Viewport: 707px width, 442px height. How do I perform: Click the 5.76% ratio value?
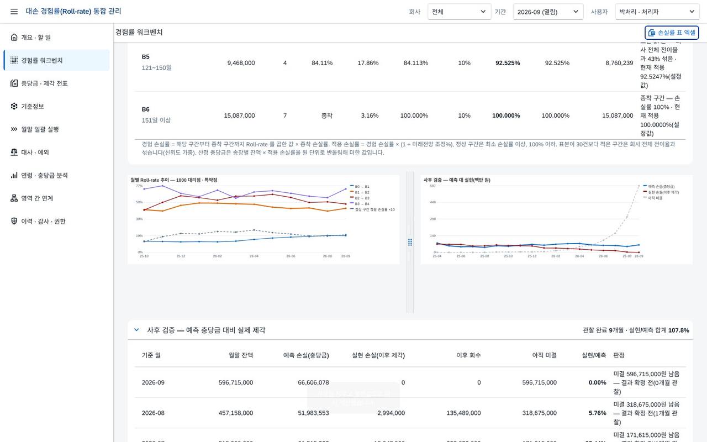(598, 413)
